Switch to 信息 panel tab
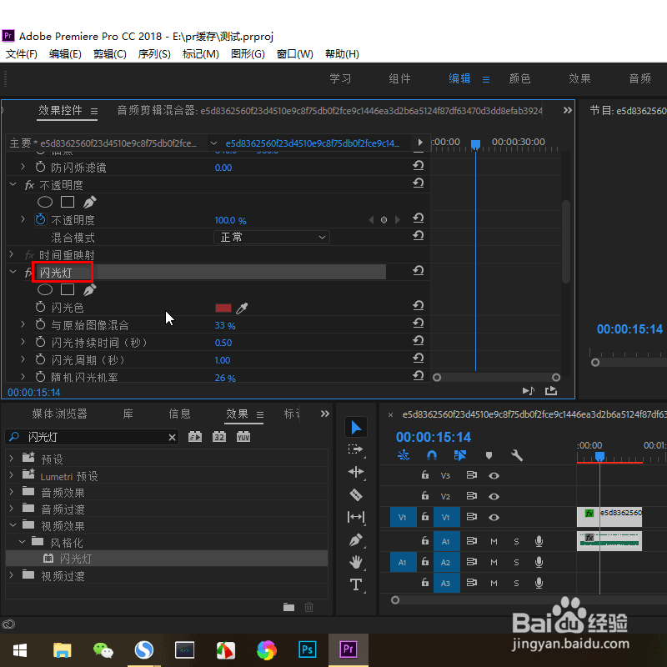This screenshot has width=667, height=667. click(179, 414)
